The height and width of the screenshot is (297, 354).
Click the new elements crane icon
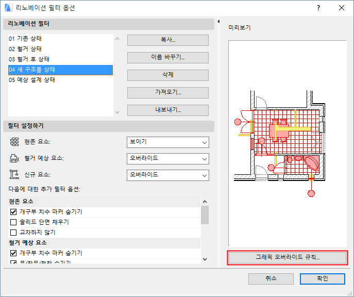[x=14, y=175]
